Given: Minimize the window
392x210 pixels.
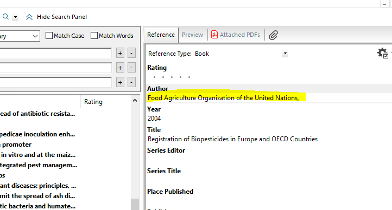Looking at the screenshot, I should coord(384,4).
